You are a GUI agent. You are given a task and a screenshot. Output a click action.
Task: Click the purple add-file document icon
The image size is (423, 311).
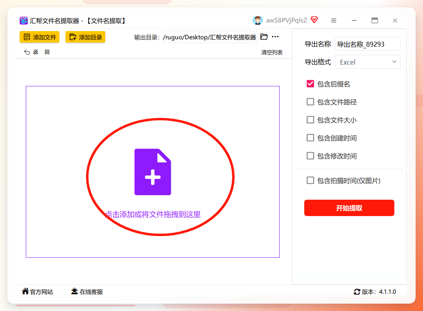pos(153,172)
